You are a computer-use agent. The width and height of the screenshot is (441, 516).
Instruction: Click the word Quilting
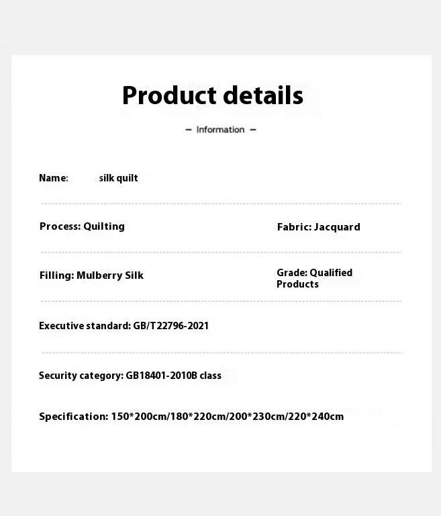click(104, 226)
